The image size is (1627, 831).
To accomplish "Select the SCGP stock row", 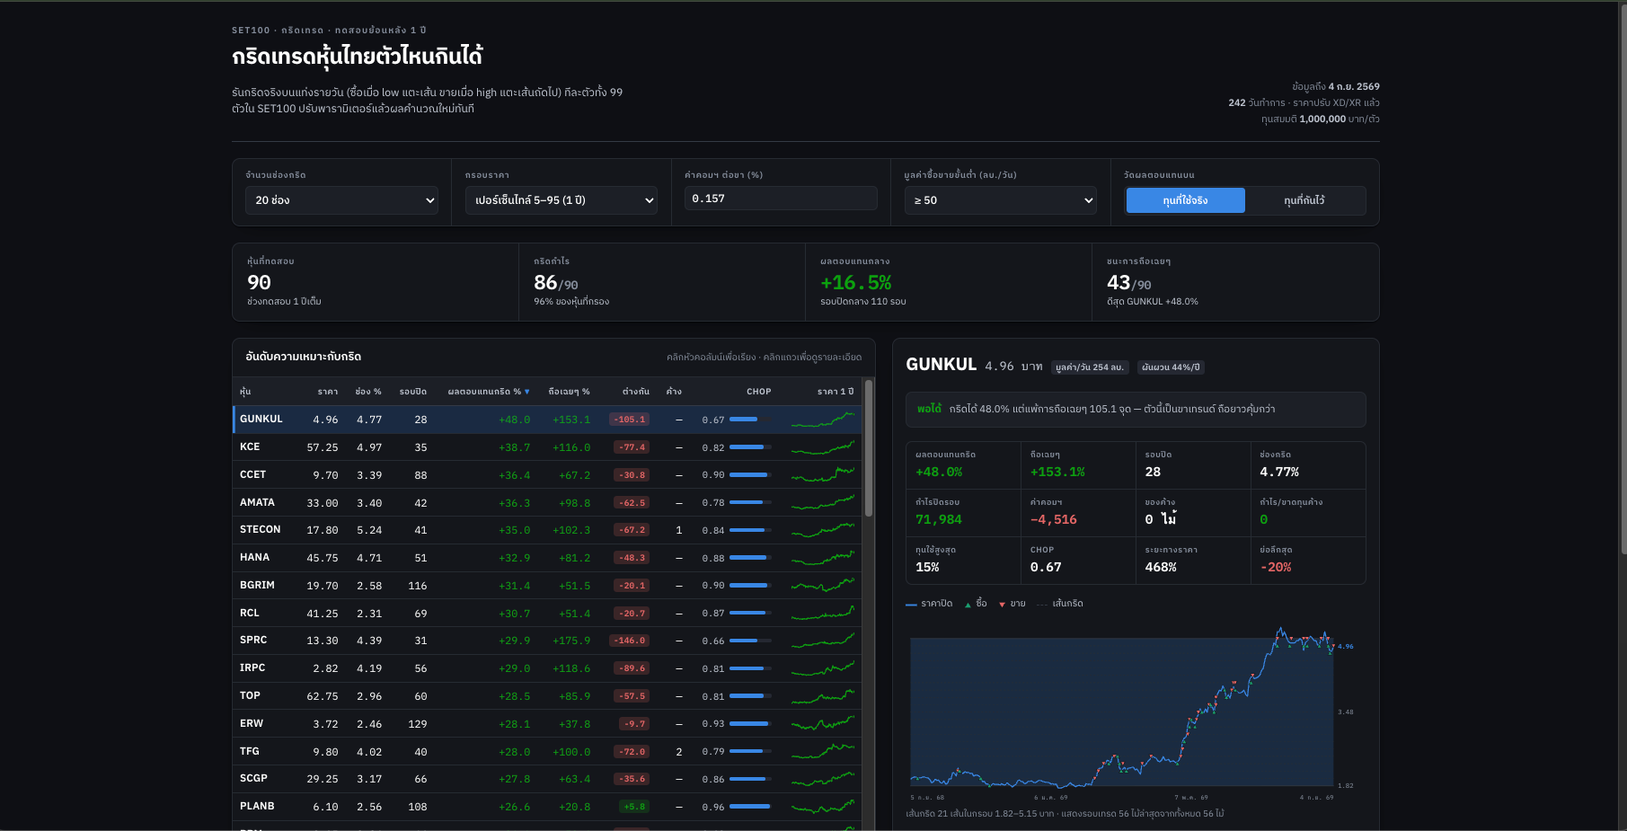I will [x=547, y=779].
